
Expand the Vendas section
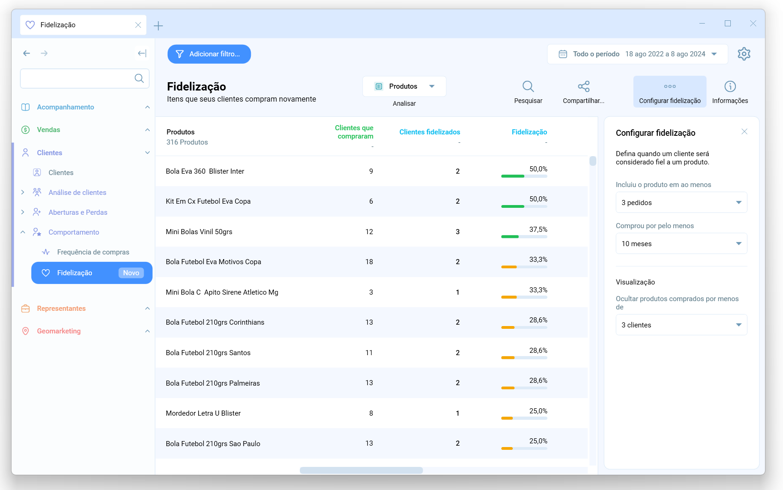147,130
